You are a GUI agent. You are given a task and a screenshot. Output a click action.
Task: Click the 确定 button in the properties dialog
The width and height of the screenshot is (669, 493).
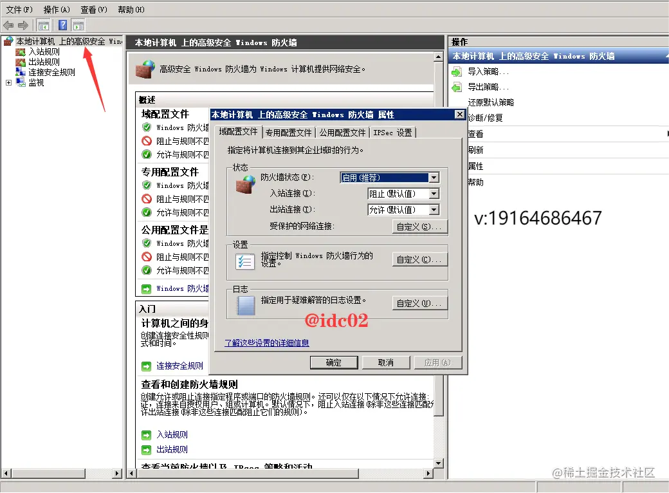[x=333, y=362]
